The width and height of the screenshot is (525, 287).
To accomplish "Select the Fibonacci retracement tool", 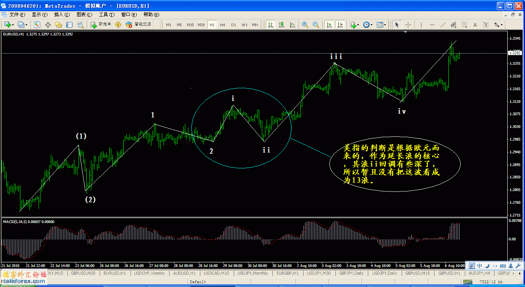I will click(464, 25).
